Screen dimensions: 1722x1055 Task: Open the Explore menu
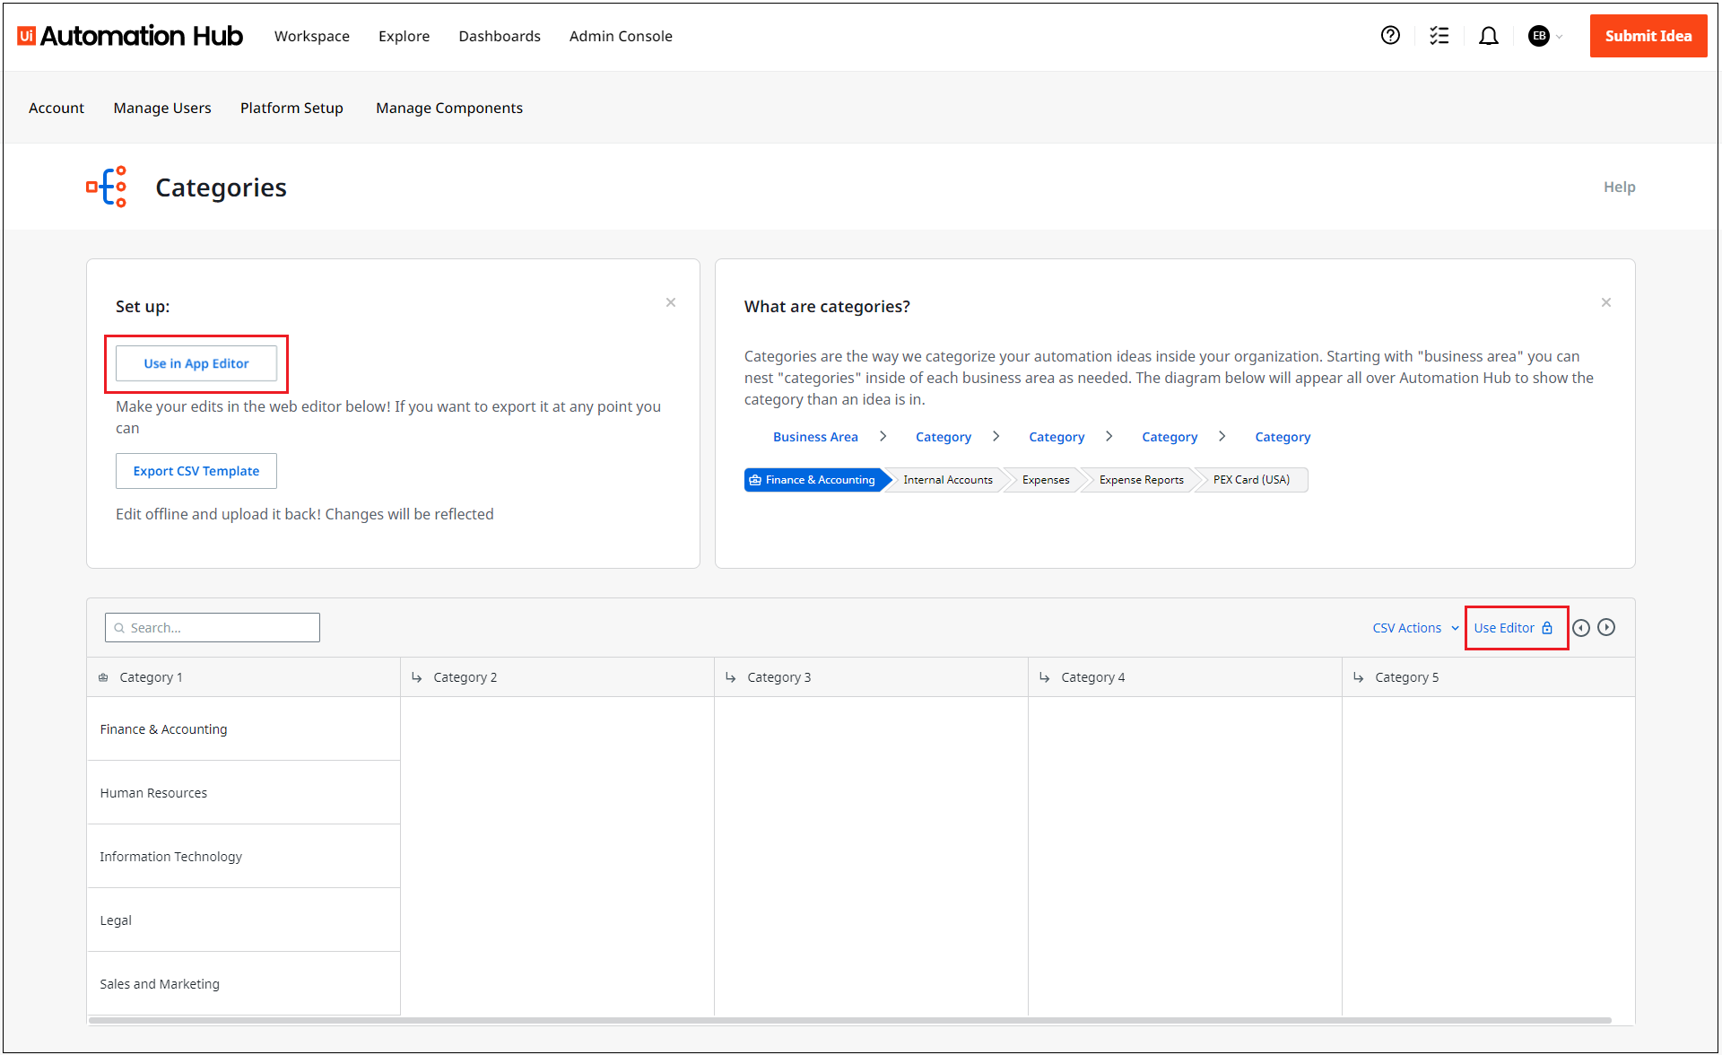pos(404,36)
